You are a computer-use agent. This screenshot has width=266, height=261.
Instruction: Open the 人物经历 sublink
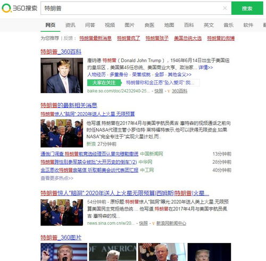point(96,74)
